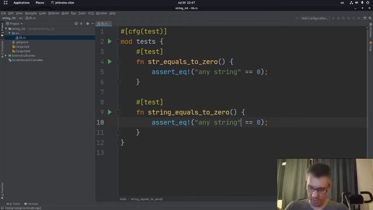The height and width of the screenshot is (210, 373).
Task: Open Search Everywhere magnifier icon
Action: [370, 18]
